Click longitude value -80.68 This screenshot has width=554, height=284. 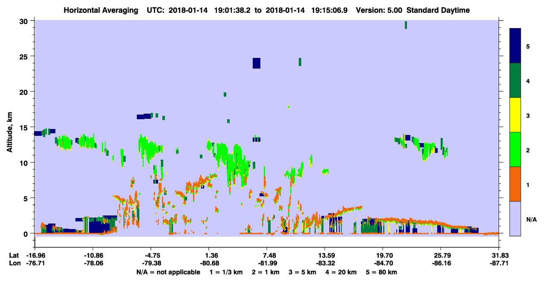click(x=208, y=264)
